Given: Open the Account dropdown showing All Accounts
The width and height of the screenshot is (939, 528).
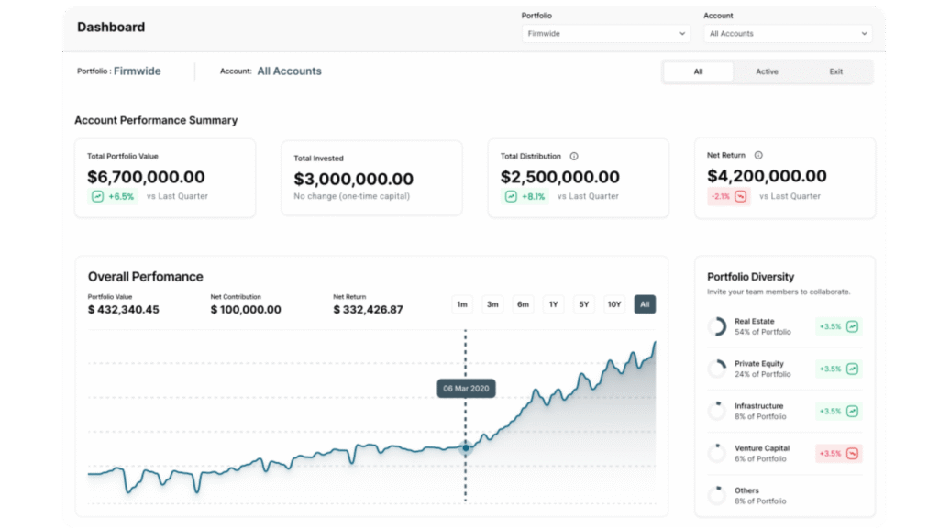Looking at the screenshot, I should [x=787, y=32].
